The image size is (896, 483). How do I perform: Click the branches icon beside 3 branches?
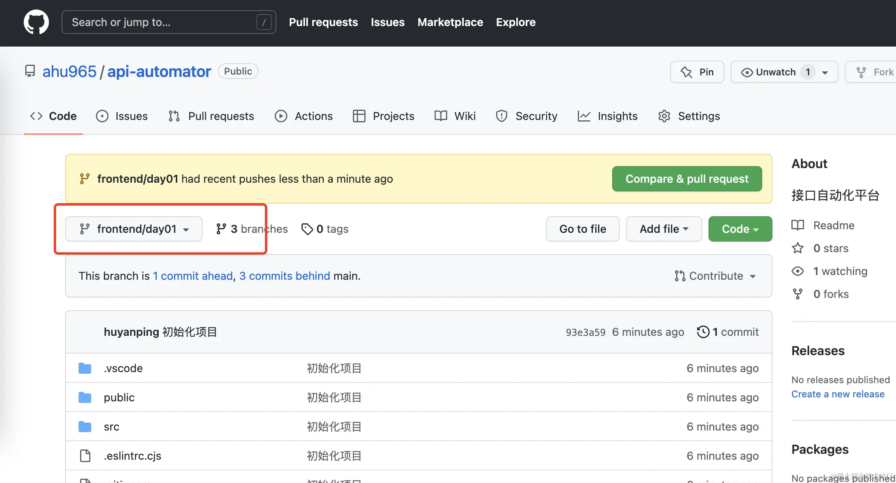(x=221, y=229)
